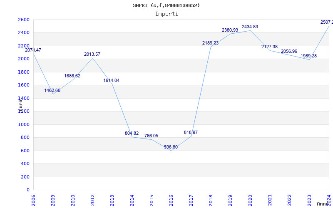This screenshot has width=333, height=208.
Task: Click the Anno axis label
Action: pos(323,204)
